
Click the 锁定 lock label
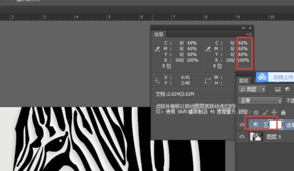(245, 112)
